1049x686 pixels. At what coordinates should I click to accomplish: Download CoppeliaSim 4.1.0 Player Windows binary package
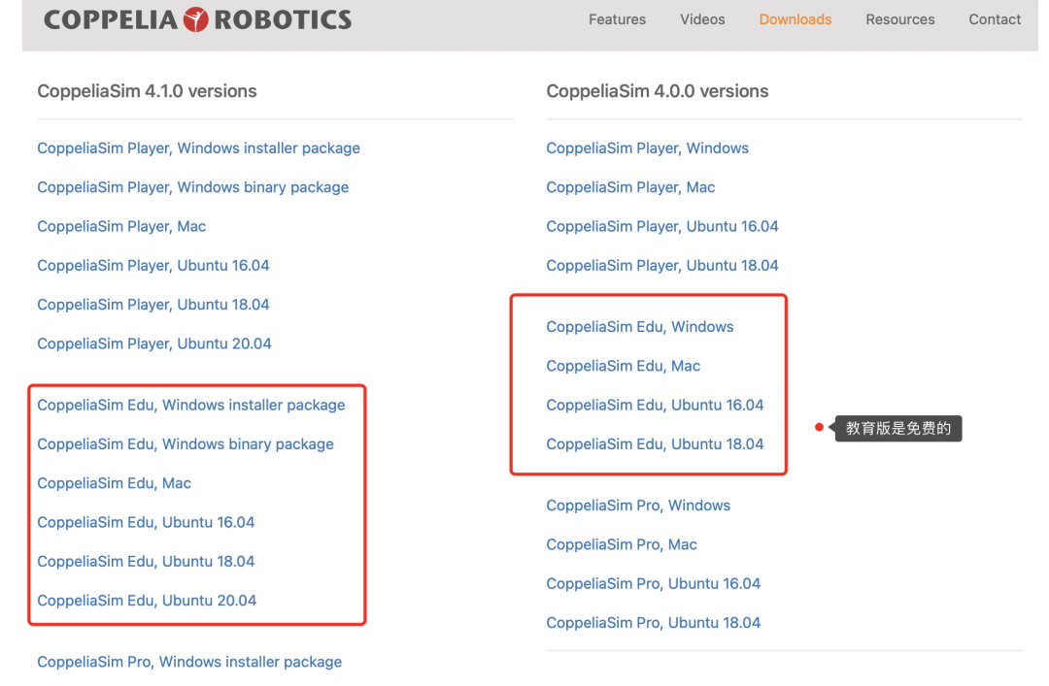(192, 187)
